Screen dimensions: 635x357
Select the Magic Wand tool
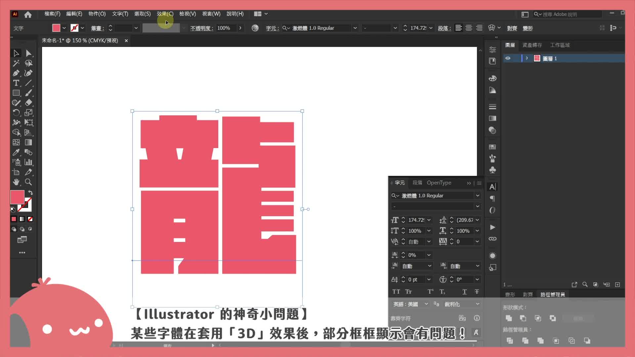coord(16,63)
